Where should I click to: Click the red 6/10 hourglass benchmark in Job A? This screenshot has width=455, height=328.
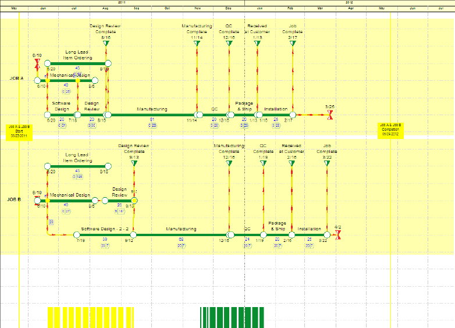[37, 65]
